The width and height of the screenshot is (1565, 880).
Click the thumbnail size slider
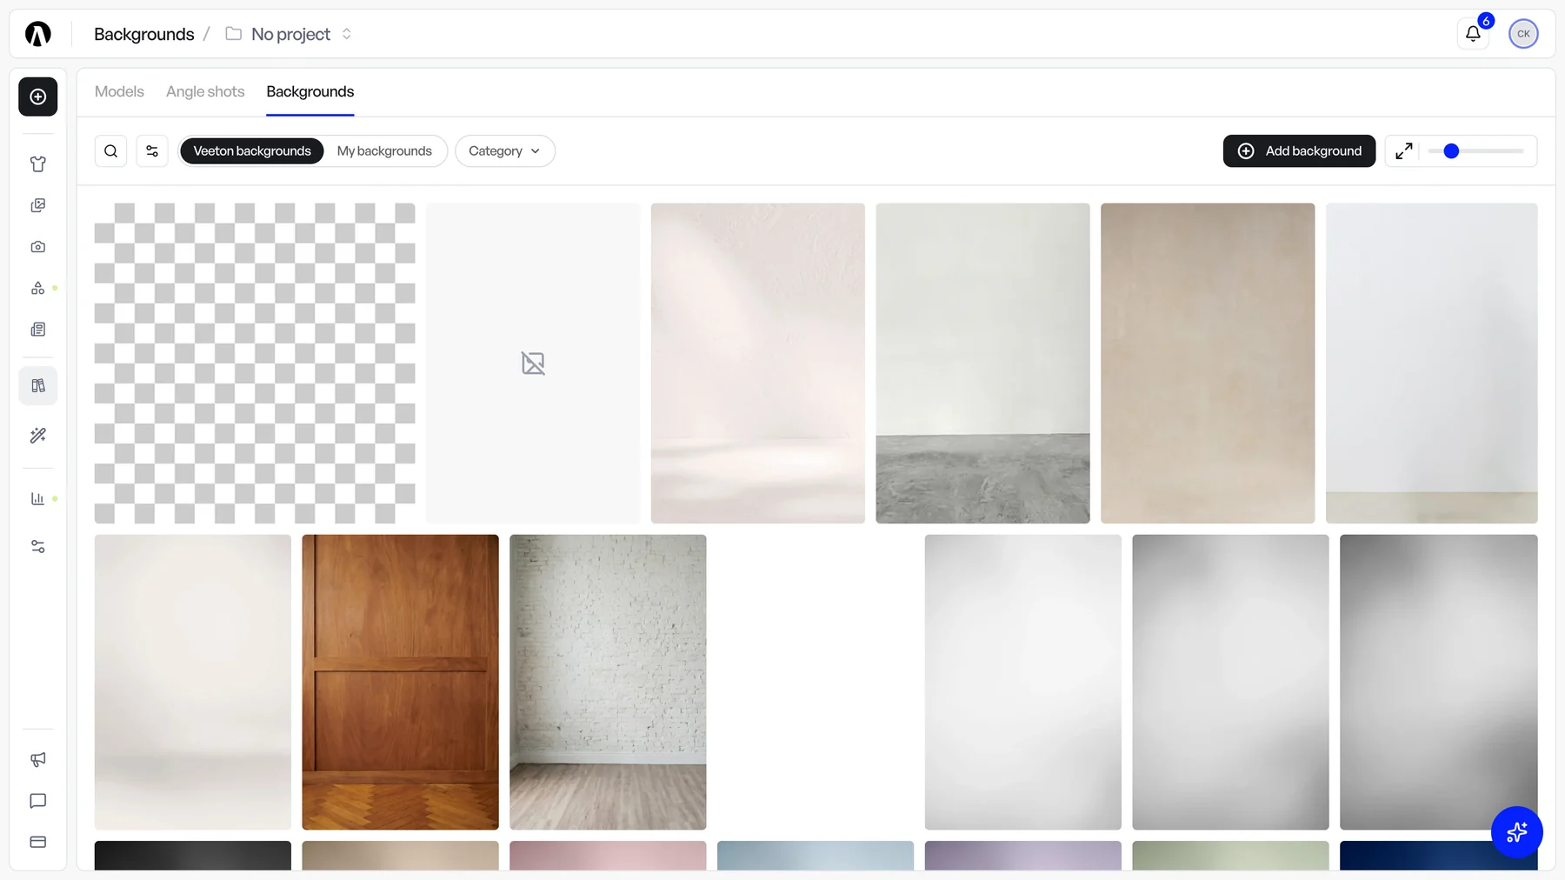pyautogui.click(x=1476, y=151)
